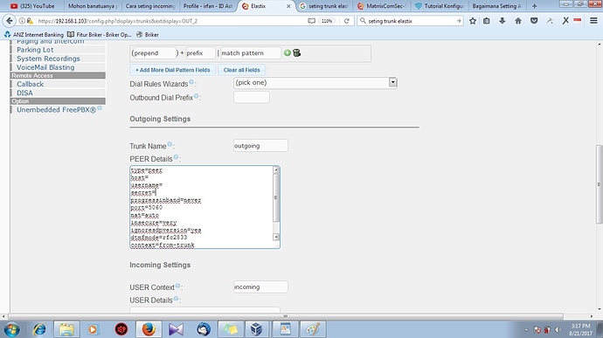Image resolution: width=603 pixels, height=338 pixels.
Task: Click the prepend input field
Action: (154, 53)
